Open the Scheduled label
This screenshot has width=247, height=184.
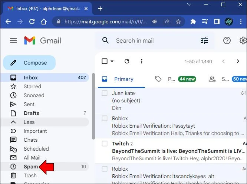click(x=45, y=149)
